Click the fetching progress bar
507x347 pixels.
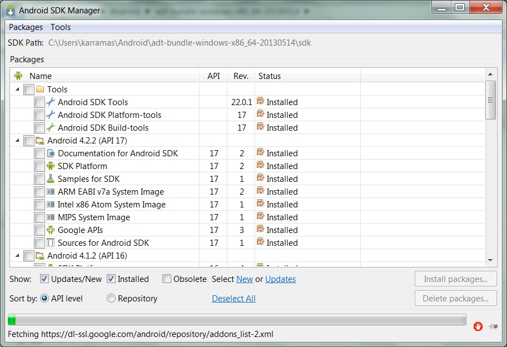click(x=237, y=320)
